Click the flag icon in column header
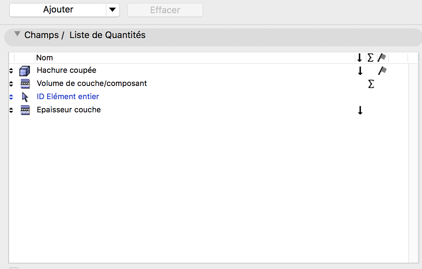The height and width of the screenshot is (269, 422). pos(382,58)
